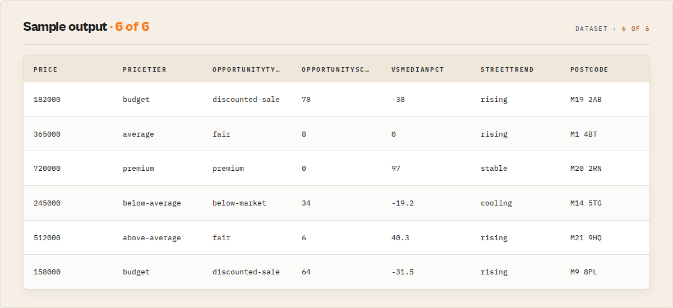Click the POSTCODE column header

pos(589,69)
